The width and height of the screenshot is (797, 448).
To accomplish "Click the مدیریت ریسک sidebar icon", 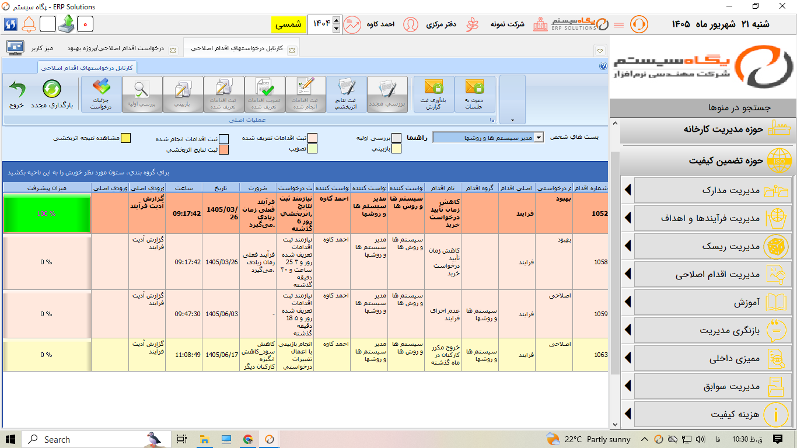I will [x=775, y=247].
